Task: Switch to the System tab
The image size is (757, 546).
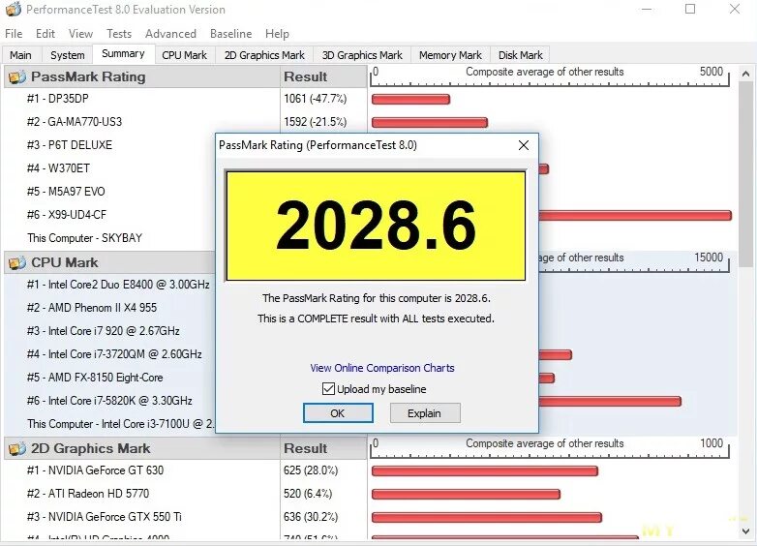Action: (67, 55)
